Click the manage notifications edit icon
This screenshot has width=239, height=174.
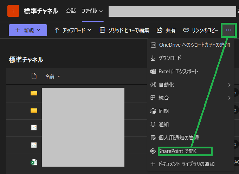pos(153,138)
